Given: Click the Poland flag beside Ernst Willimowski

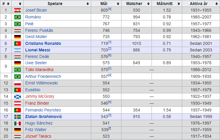Looking at the screenshot, I should 18,83.
